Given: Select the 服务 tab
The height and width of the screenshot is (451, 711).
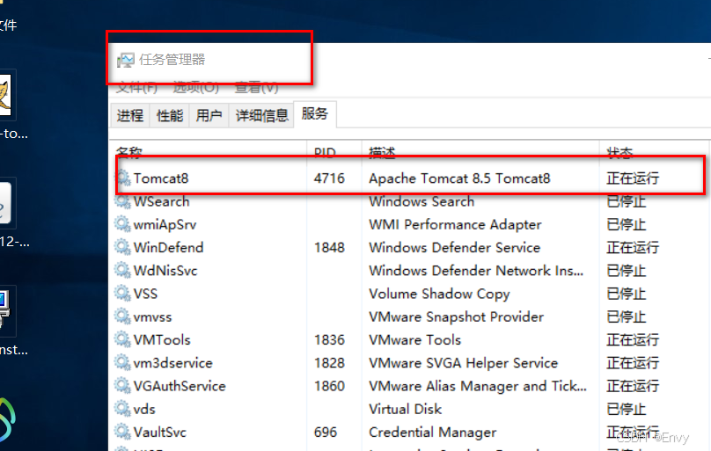Looking at the screenshot, I should tap(315, 113).
